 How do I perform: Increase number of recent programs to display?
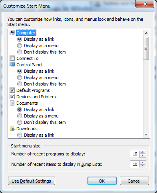click(x=143, y=152)
